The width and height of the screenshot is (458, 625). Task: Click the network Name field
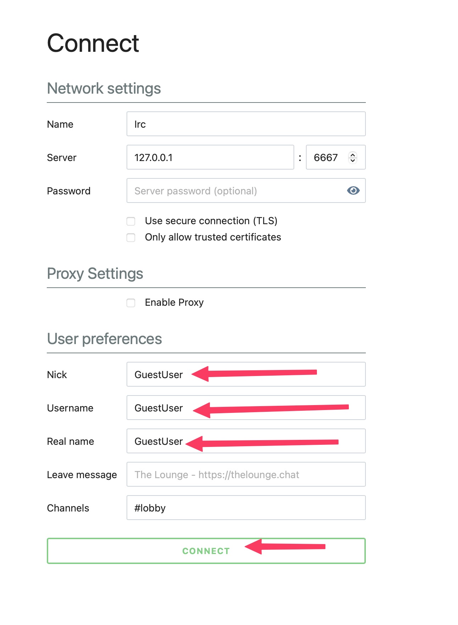[x=246, y=124]
